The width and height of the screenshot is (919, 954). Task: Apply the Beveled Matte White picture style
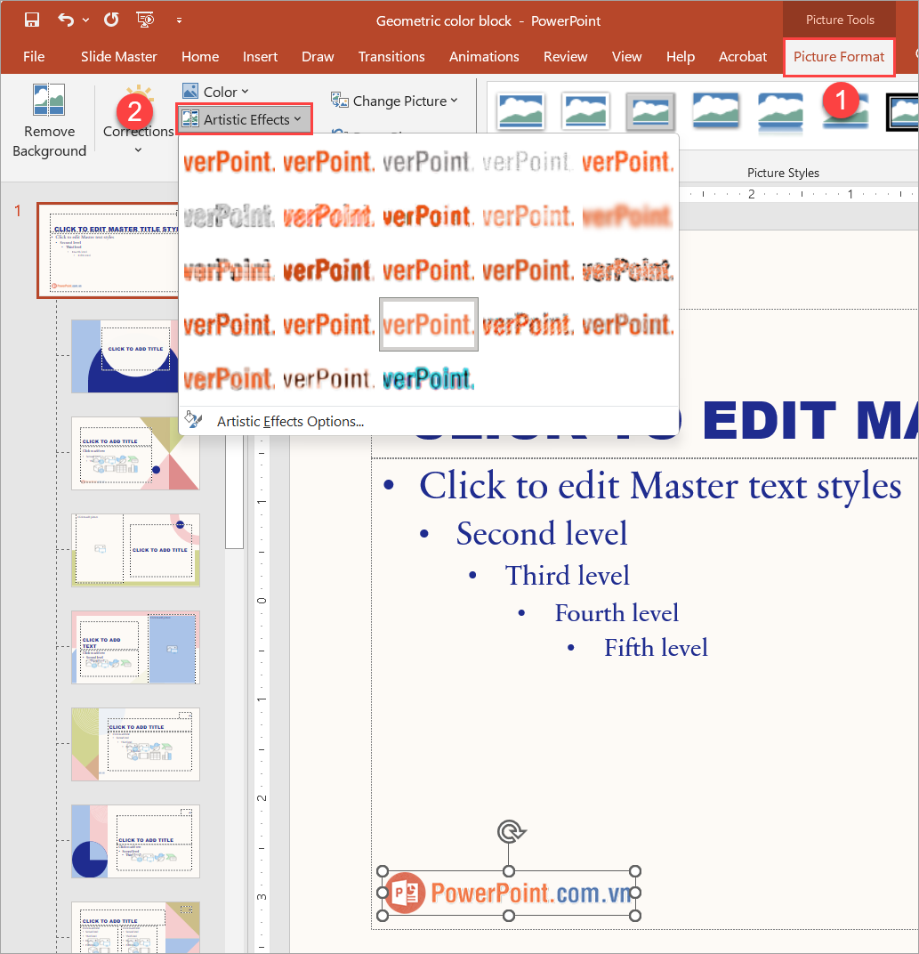[x=585, y=111]
